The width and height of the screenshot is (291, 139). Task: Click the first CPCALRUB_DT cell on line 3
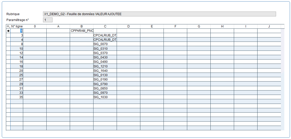tap(105, 35)
